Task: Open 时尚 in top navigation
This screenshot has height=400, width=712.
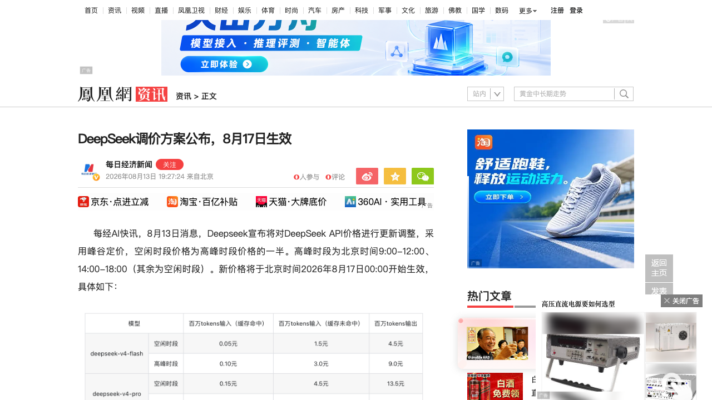Action: tap(291, 10)
